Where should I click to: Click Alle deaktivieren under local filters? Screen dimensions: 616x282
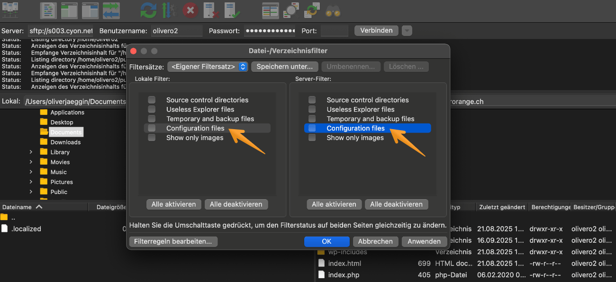[236, 204]
